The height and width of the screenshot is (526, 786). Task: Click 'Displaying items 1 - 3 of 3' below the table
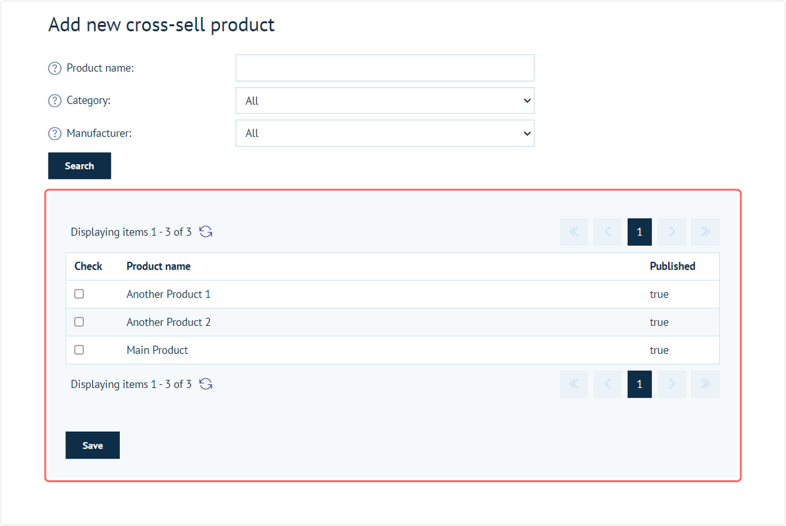click(x=131, y=384)
